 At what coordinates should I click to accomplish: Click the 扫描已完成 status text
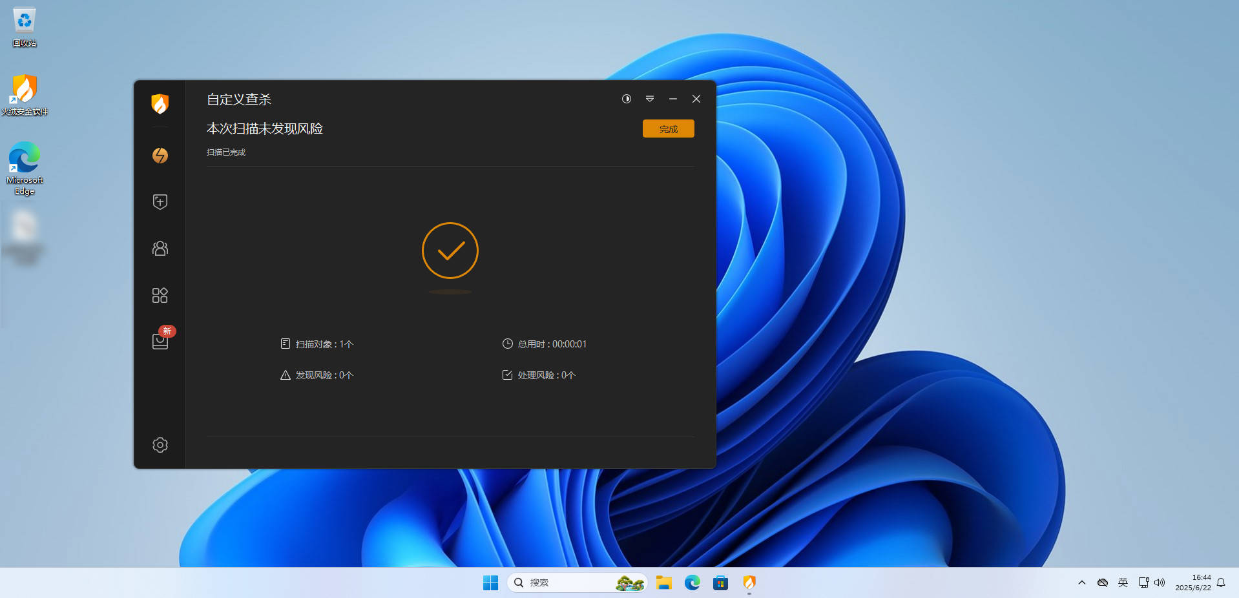click(x=226, y=152)
